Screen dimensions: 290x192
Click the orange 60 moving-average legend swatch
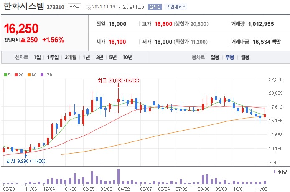click(x=29, y=75)
